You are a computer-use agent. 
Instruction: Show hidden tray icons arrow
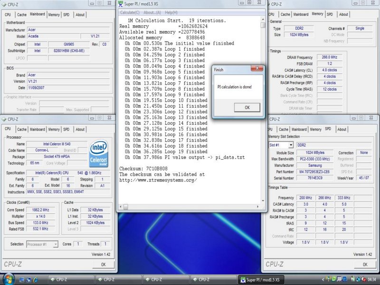(x=323, y=279)
